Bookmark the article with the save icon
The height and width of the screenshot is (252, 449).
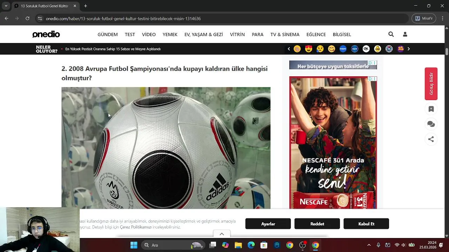click(x=431, y=109)
